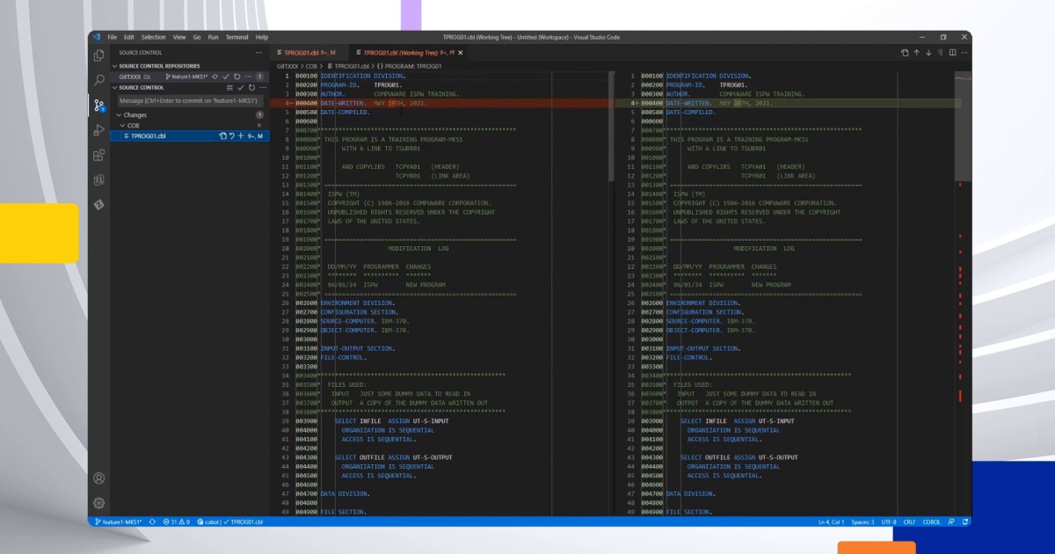Click COBOL language mode in status bar
This screenshot has width=1055, height=554.
pos(931,522)
